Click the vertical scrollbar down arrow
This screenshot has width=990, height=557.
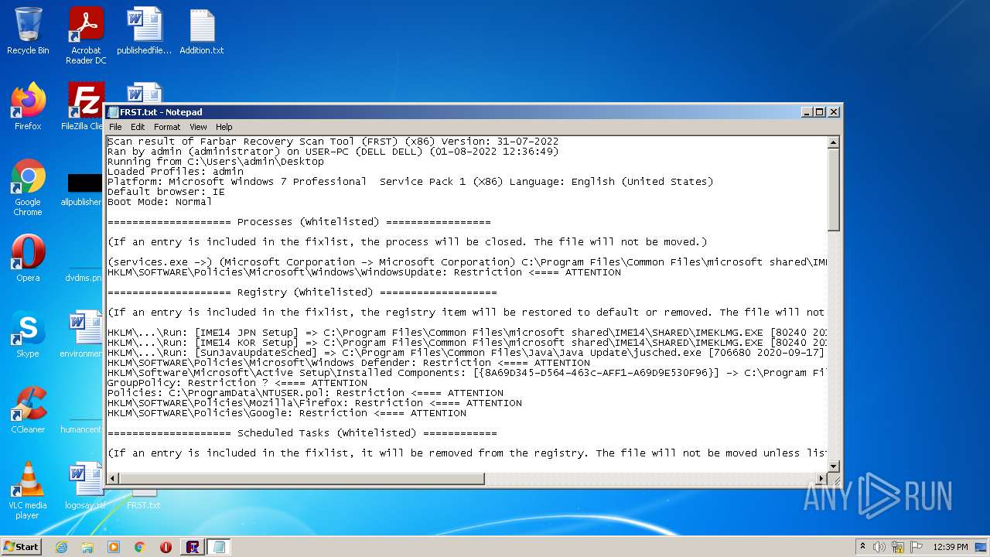pyautogui.click(x=833, y=466)
